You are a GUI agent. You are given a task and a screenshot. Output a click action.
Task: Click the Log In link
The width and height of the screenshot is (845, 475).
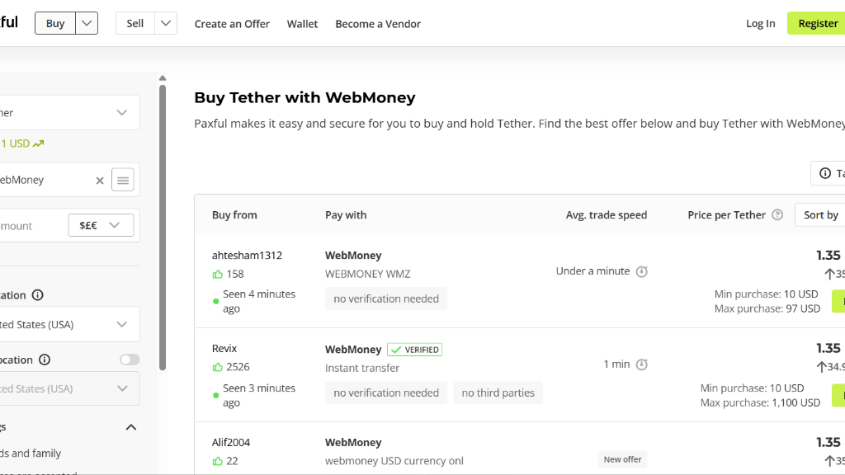click(760, 23)
